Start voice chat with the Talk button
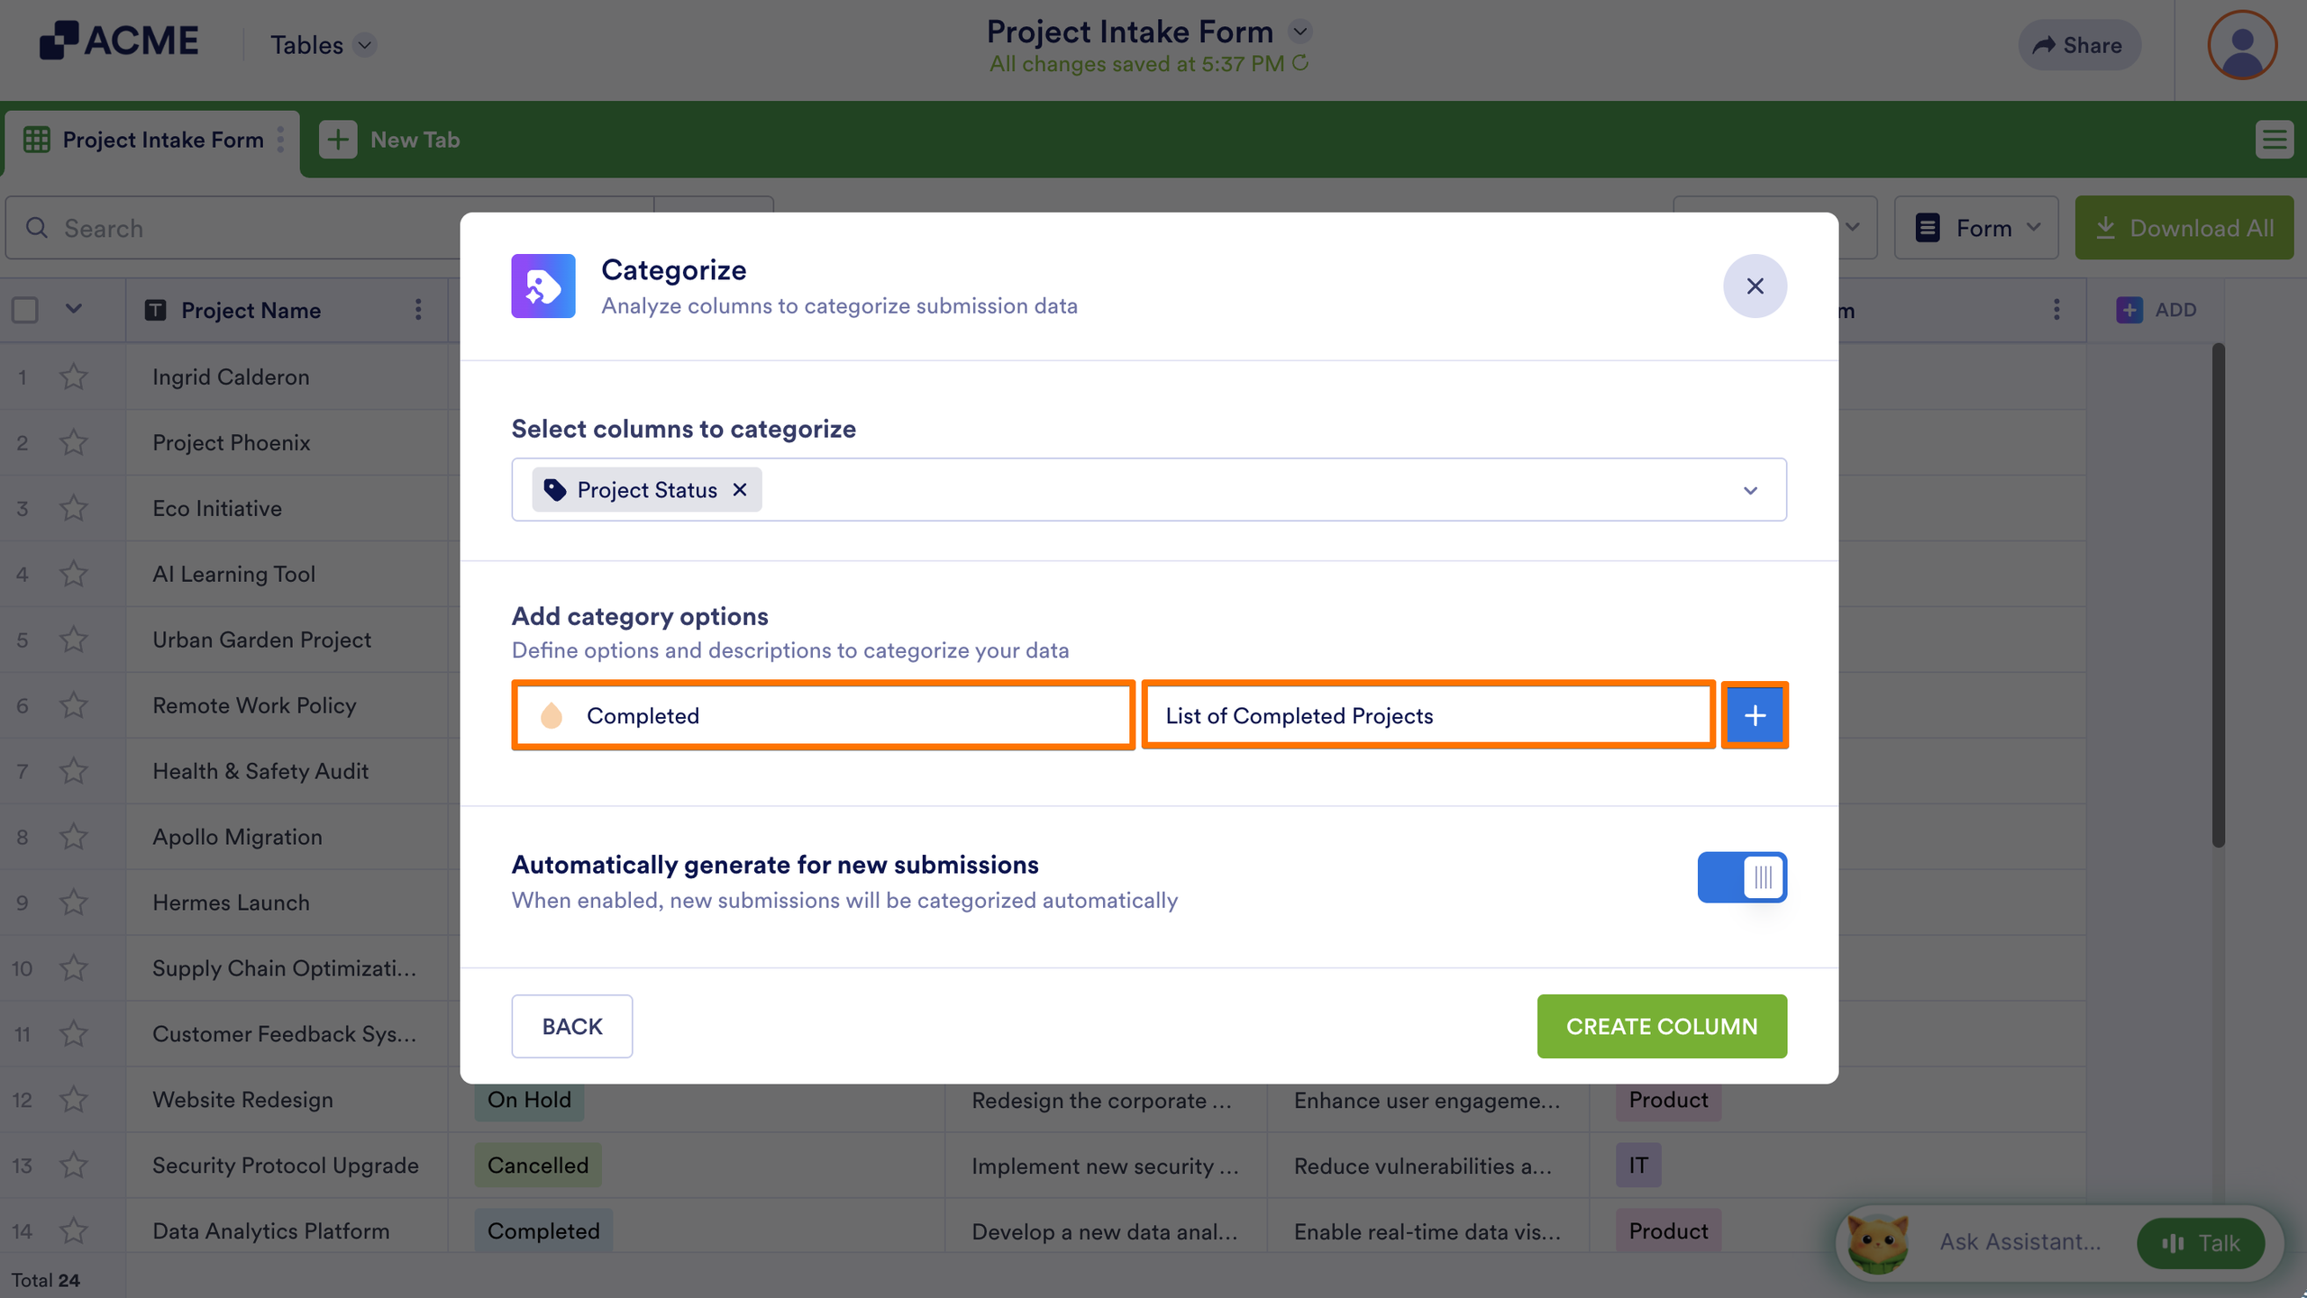Screen dimensions: 2307x1298 point(2201,1243)
